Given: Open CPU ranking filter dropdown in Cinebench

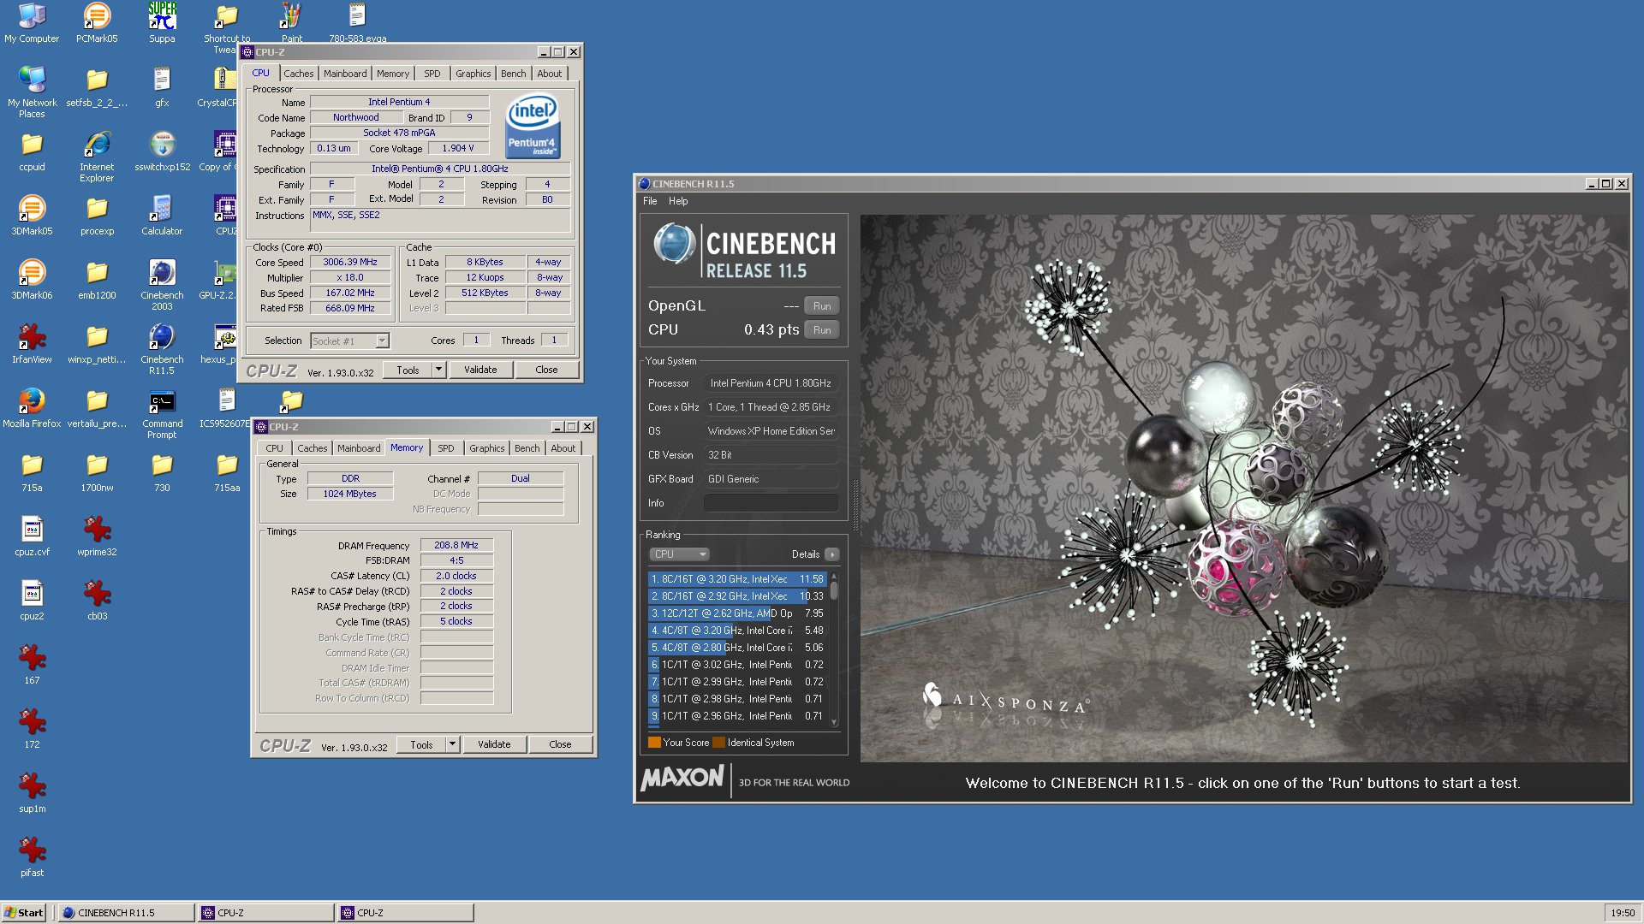Looking at the screenshot, I should click(680, 554).
